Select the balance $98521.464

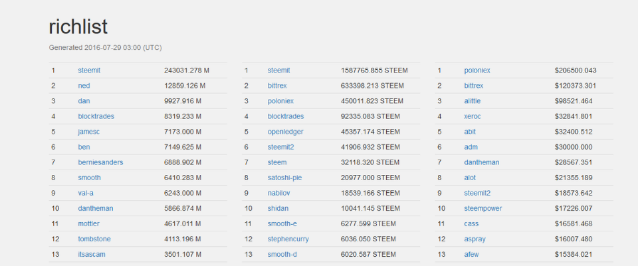(x=574, y=101)
